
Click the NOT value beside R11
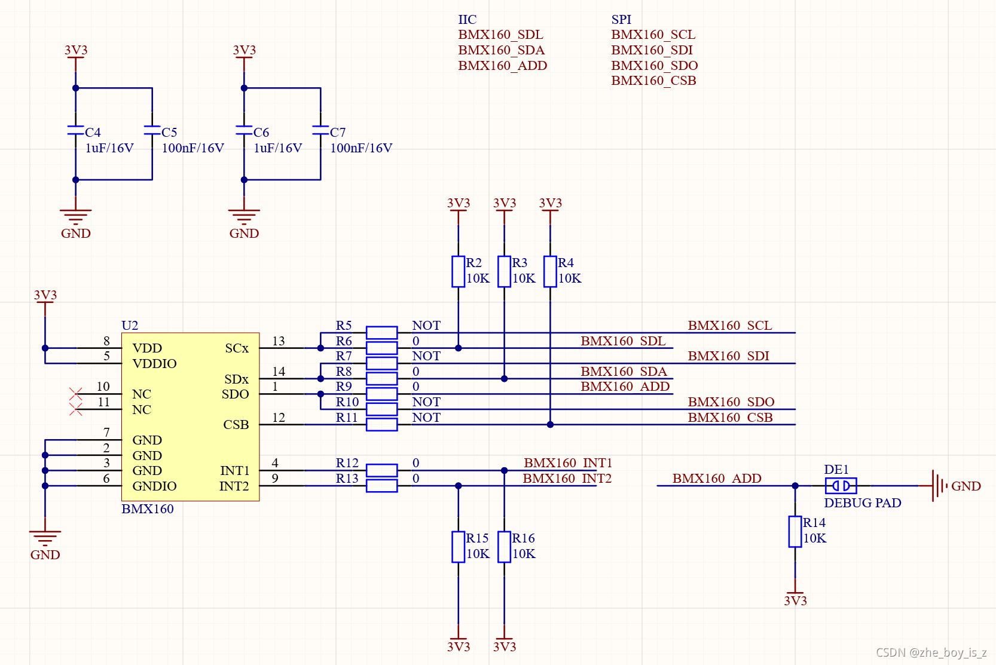pyautogui.click(x=426, y=418)
